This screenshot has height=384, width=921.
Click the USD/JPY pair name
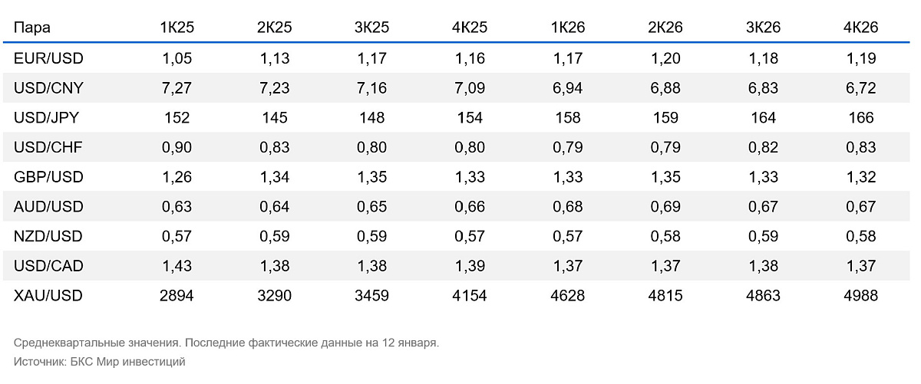click(x=48, y=118)
